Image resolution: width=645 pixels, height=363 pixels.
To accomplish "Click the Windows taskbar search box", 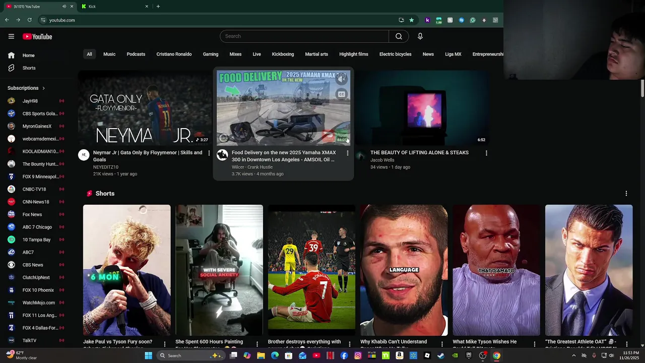I will point(190,355).
